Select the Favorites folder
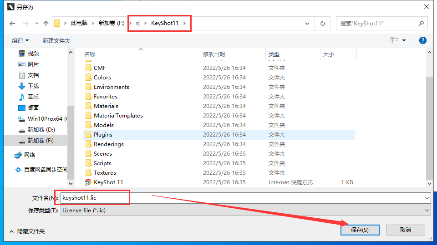The height and width of the screenshot is (245, 437). click(105, 96)
